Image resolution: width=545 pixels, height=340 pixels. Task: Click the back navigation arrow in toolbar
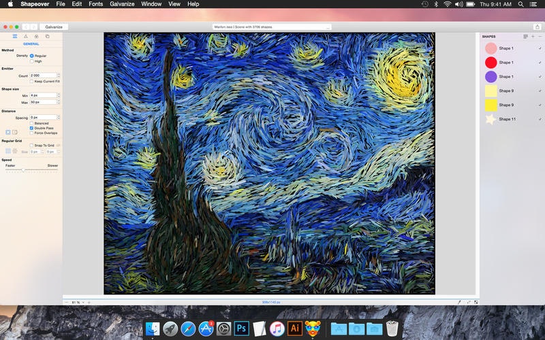point(26,27)
